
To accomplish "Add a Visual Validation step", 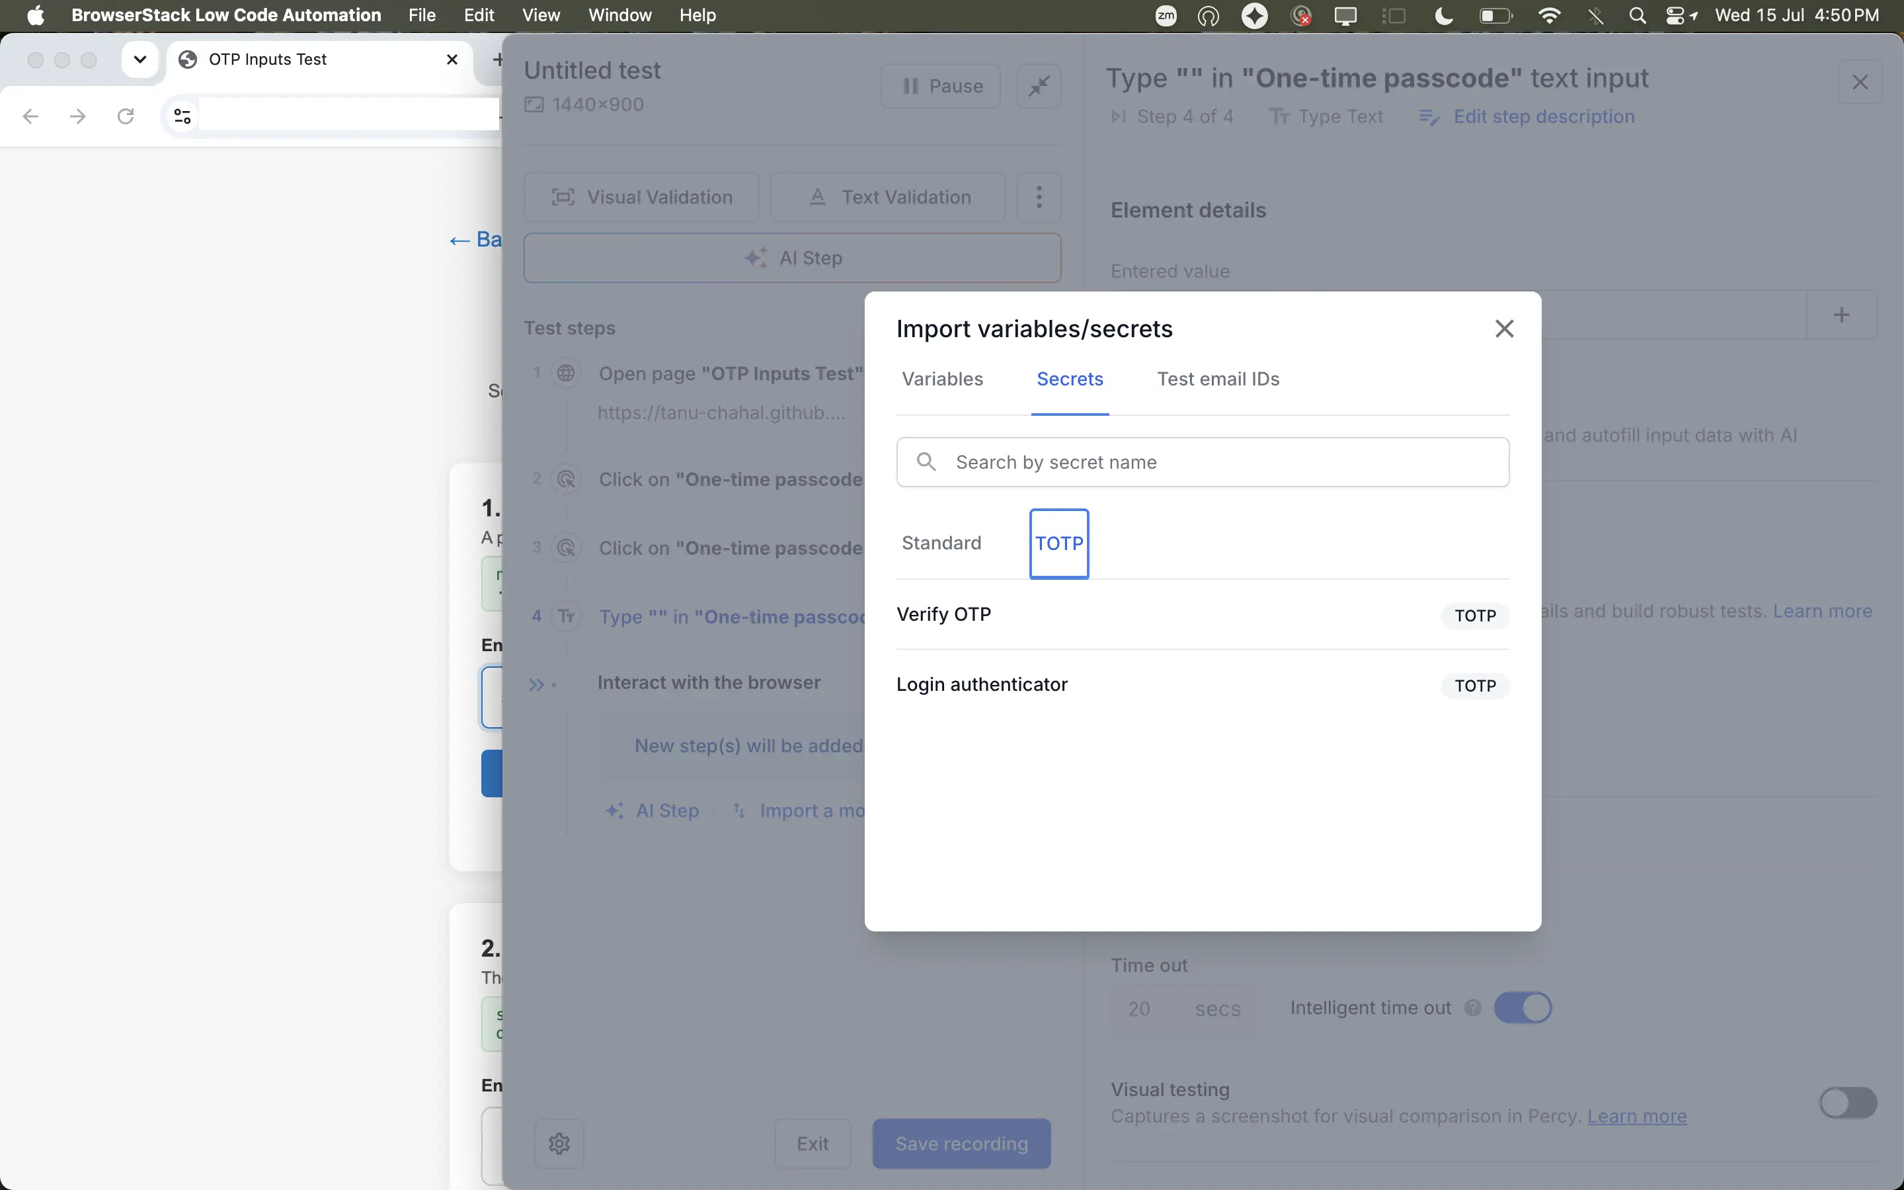I will (641, 197).
